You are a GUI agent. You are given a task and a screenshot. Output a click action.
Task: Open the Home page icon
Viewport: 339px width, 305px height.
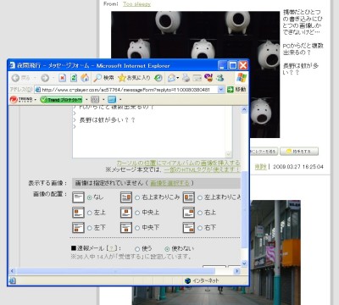[x=85, y=78]
